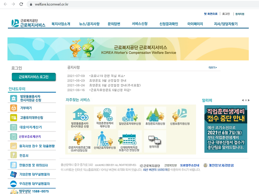The height and width of the screenshot is (194, 259).
Task: Open 산재근로자대부신청 service icon
Action: [x=105, y=140]
